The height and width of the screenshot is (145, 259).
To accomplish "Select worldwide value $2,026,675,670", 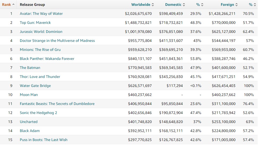I will point(138,14).
